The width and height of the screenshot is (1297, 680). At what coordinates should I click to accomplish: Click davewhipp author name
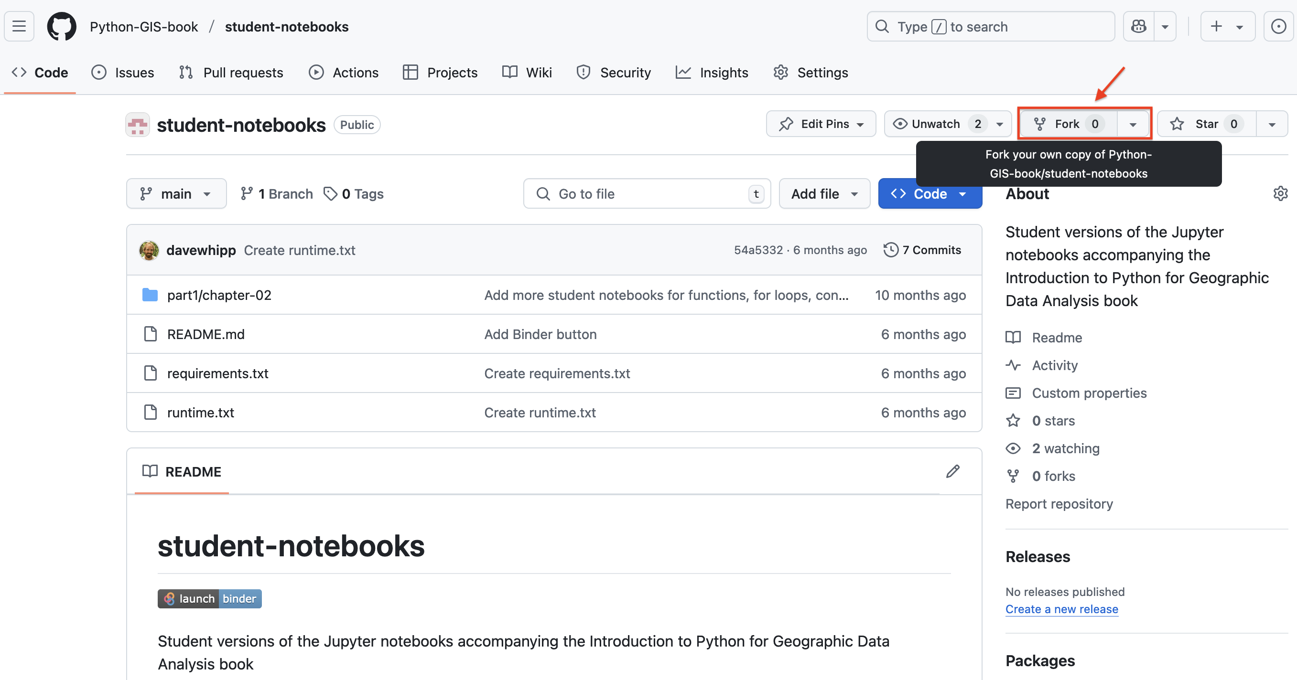coord(201,250)
